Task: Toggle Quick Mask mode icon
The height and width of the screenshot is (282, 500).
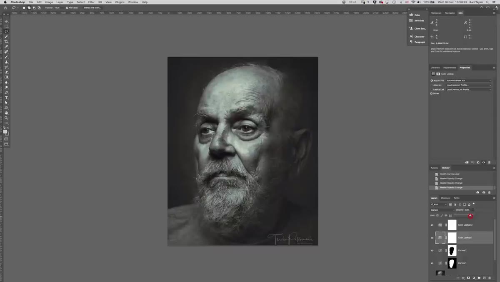Action: (x=6, y=139)
